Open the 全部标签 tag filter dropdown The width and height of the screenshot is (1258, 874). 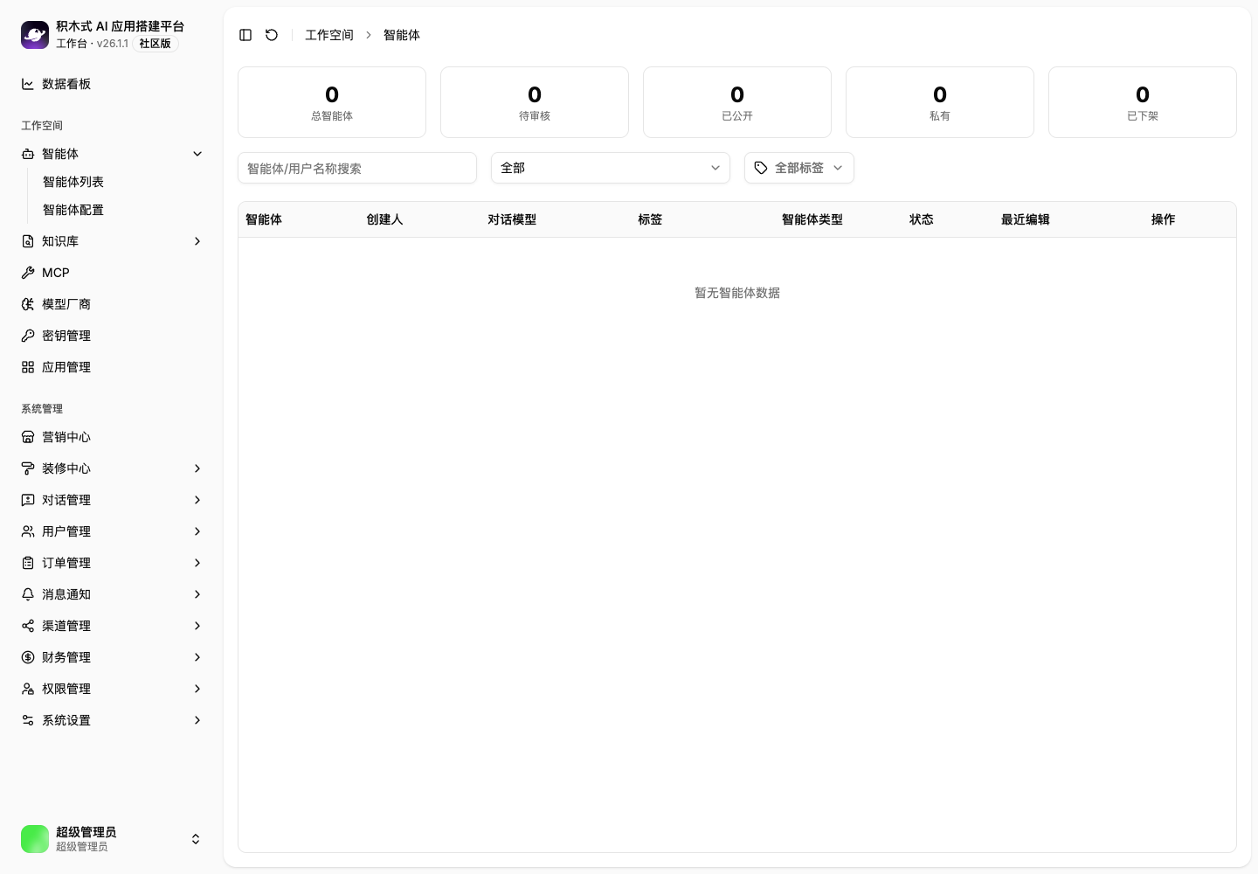click(799, 168)
